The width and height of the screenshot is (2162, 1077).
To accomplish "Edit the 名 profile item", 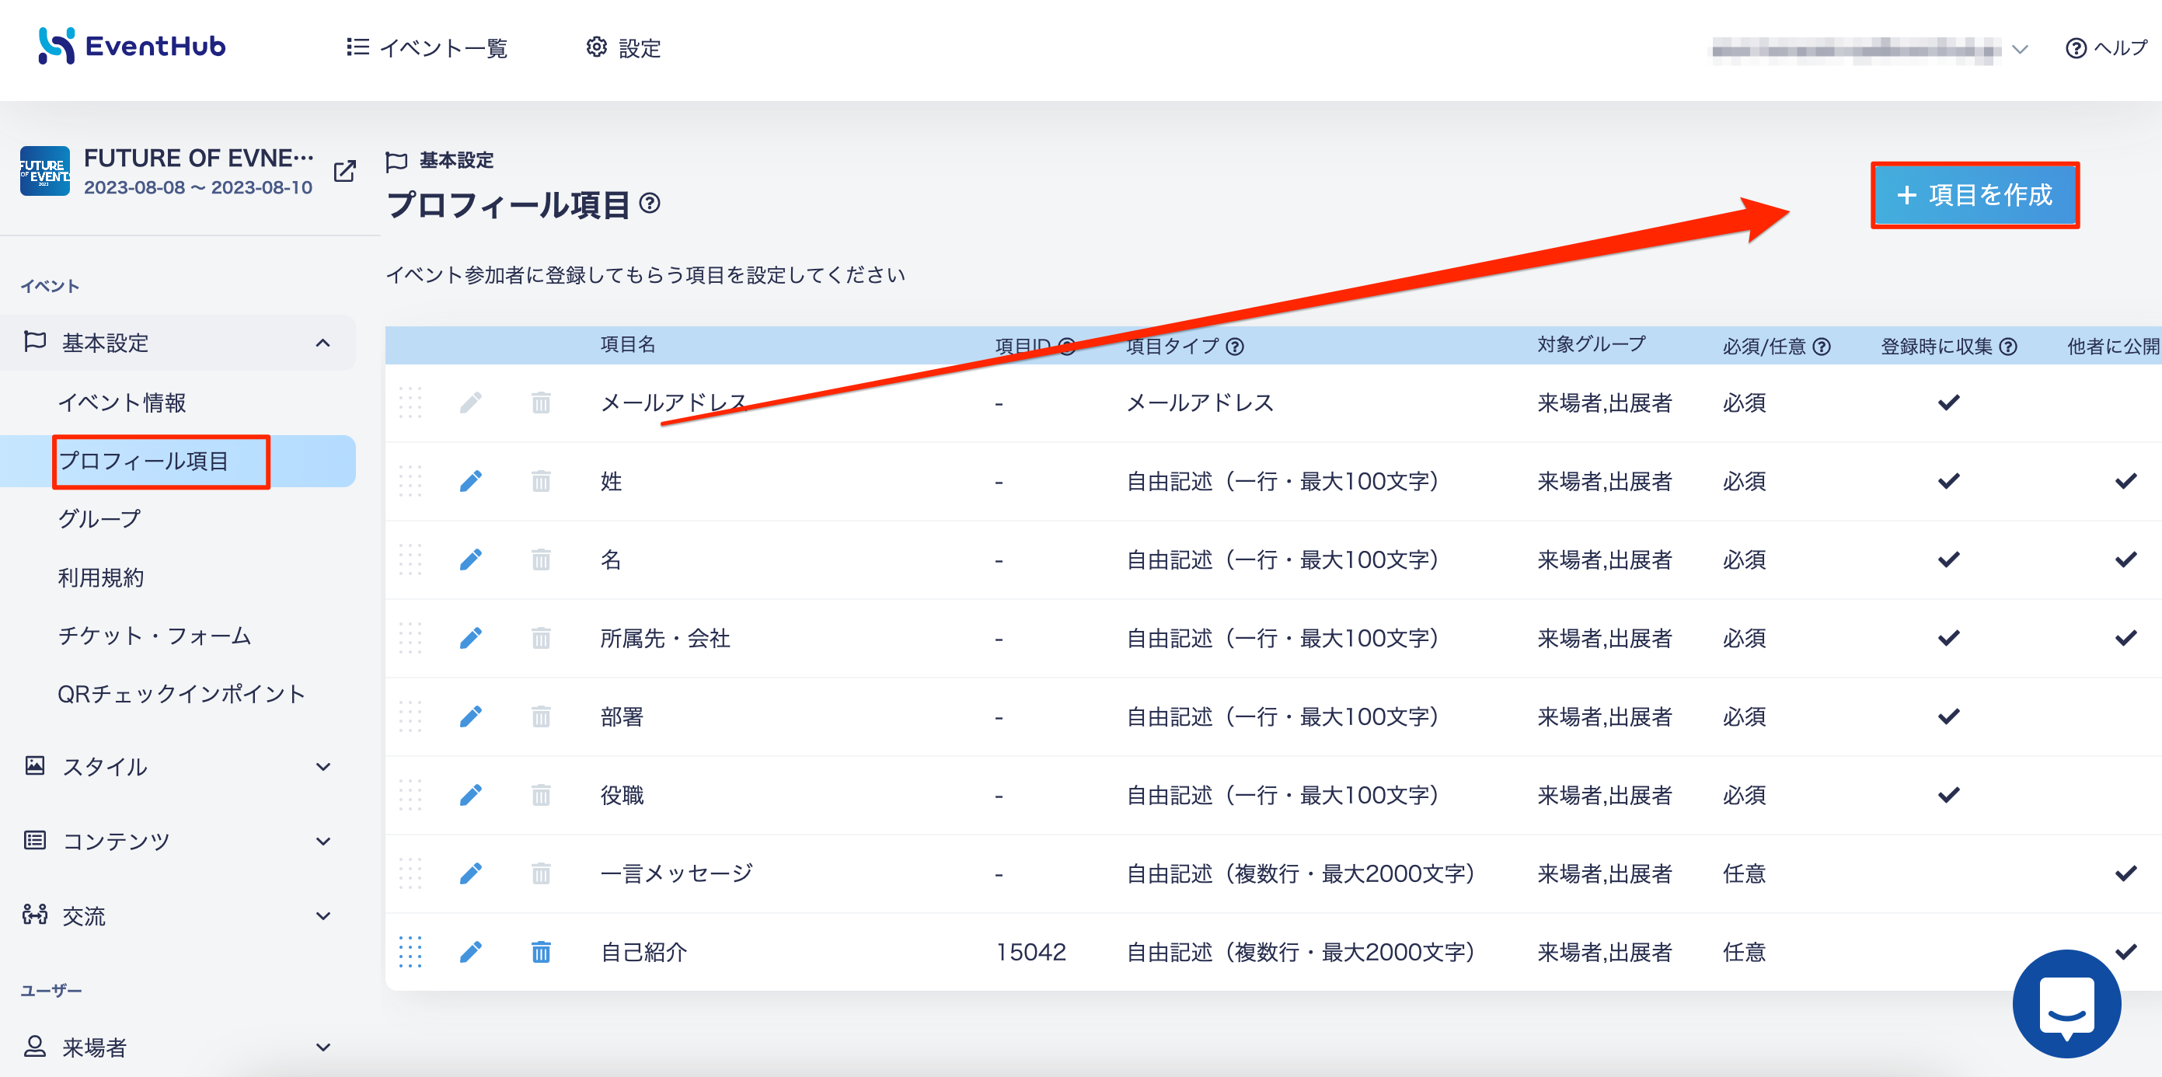I will point(471,560).
